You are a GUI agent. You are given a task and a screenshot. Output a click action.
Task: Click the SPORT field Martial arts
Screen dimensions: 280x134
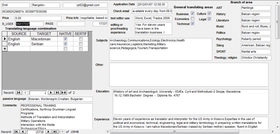(256, 52)
